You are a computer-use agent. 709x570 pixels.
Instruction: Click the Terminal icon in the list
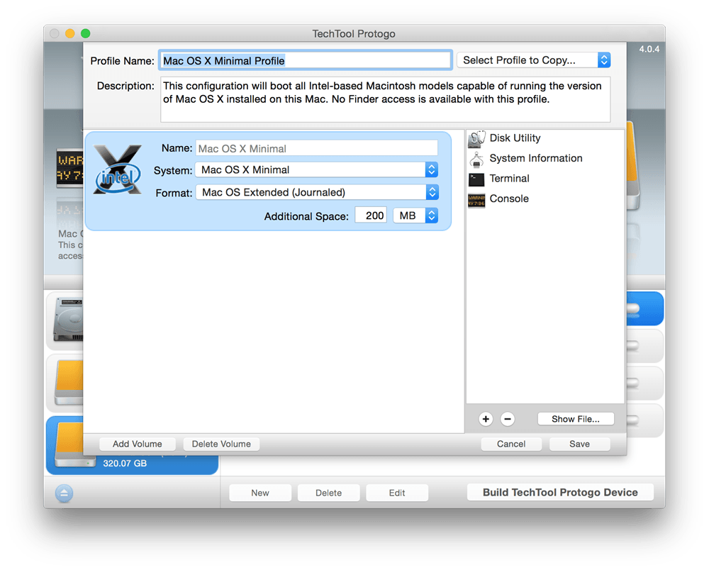(476, 179)
